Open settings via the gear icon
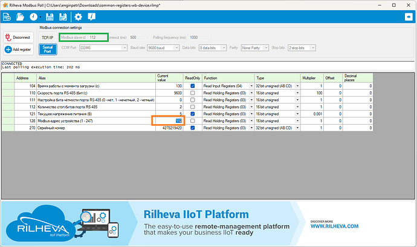The width and height of the screenshot is (417, 247). pos(78,17)
